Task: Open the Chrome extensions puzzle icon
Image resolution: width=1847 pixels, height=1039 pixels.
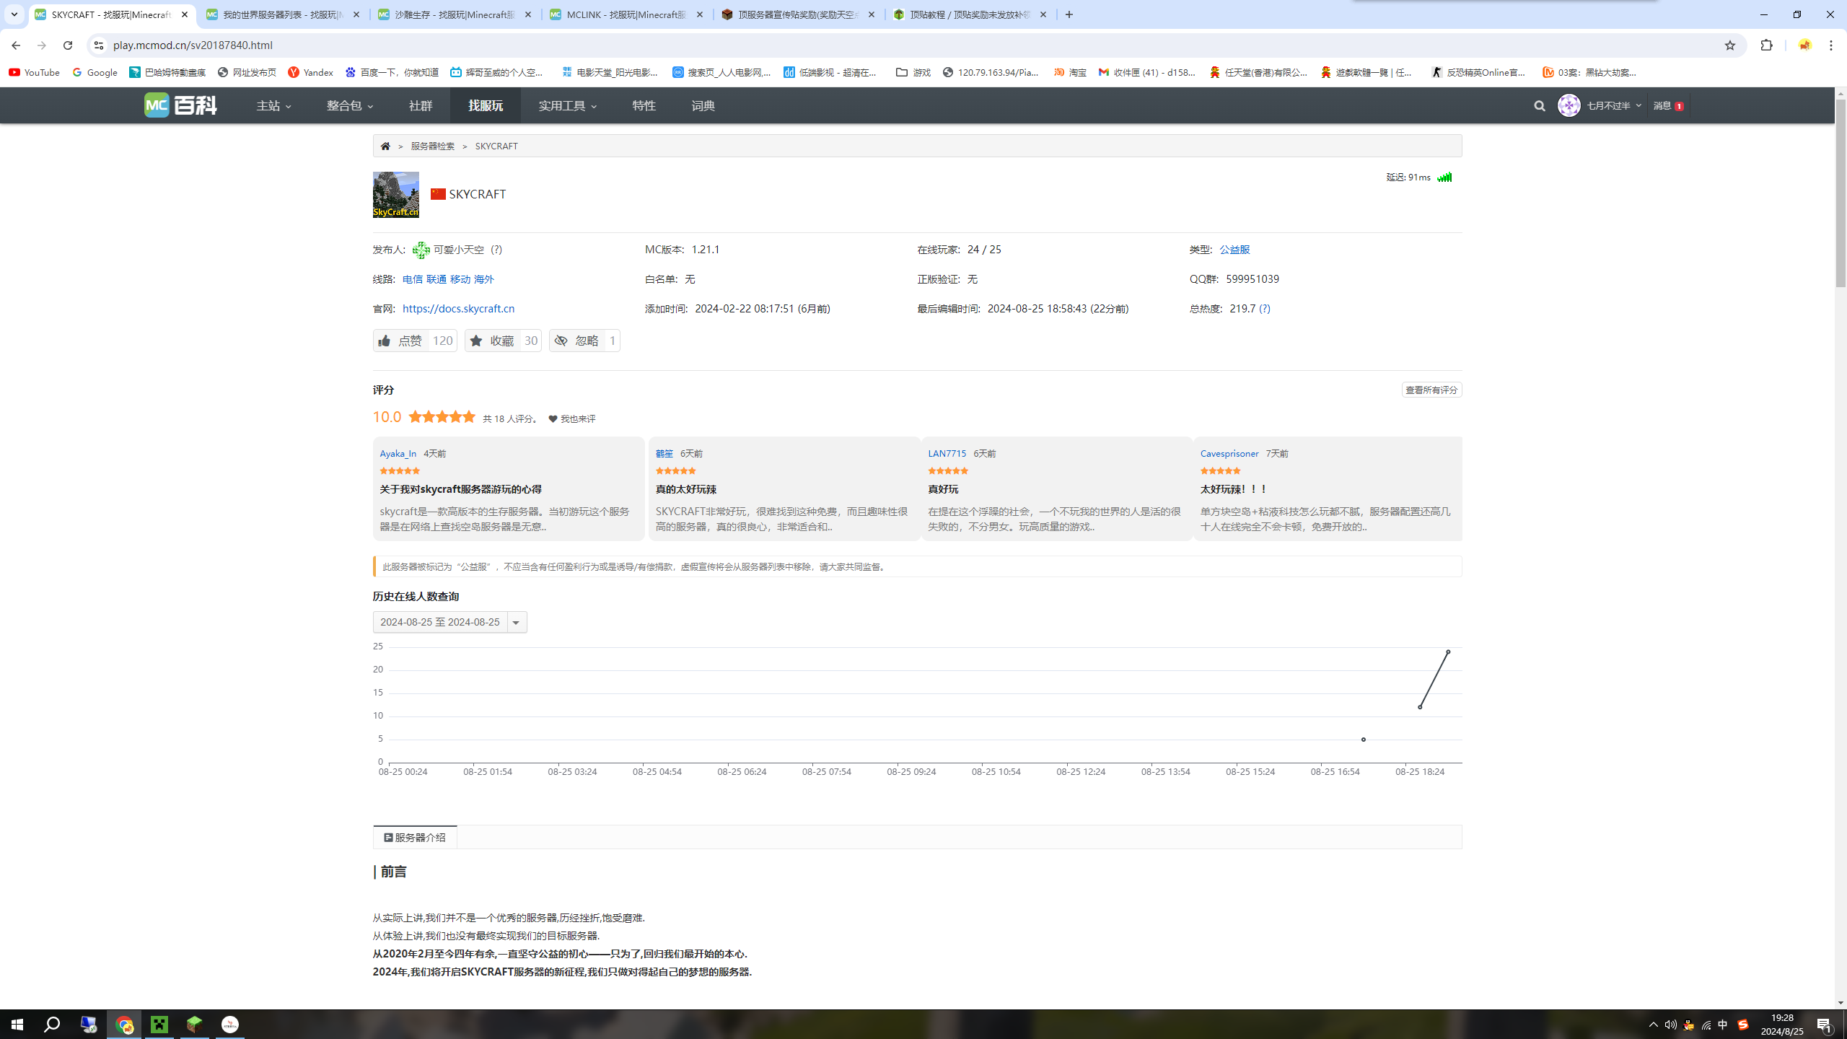Action: [x=1766, y=45]
